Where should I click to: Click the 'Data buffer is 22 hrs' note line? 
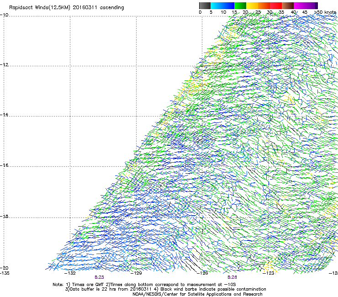[165, 289]
